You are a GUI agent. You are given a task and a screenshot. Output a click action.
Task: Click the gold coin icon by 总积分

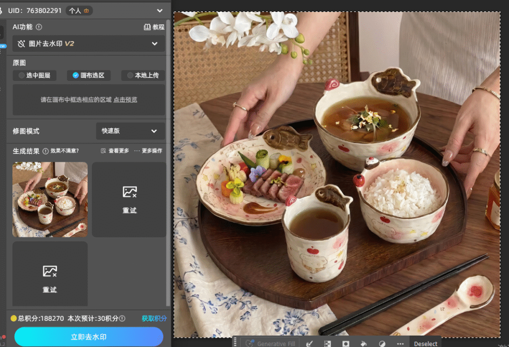tap(13, 319)
